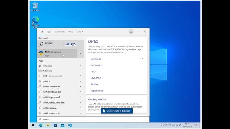Open File Explorer from the taskbar
This screenshot has height=129, width=230.
48,125
